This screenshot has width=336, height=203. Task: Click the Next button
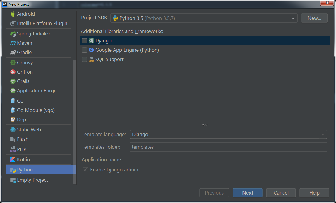248,193
